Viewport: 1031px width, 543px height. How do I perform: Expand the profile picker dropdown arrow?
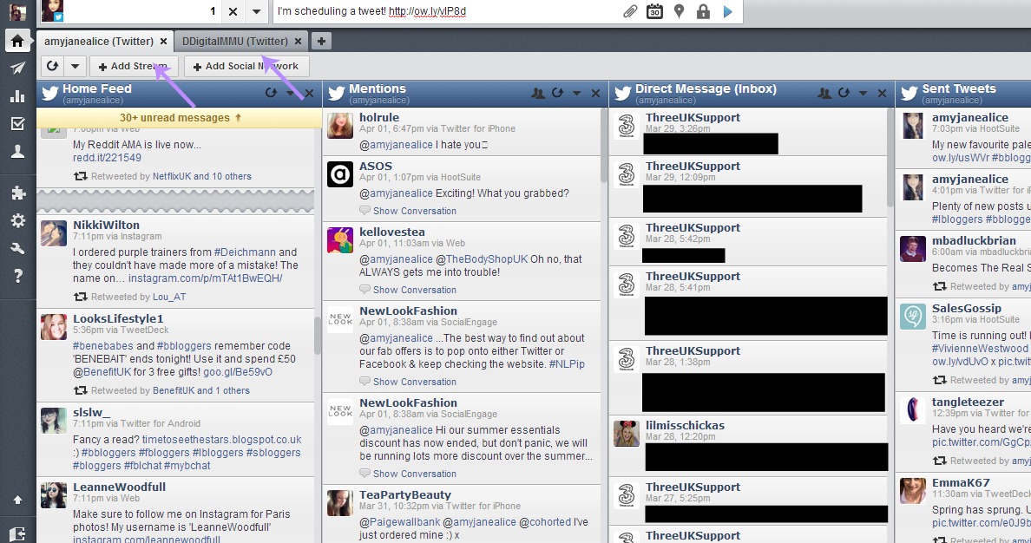point(256,11)
